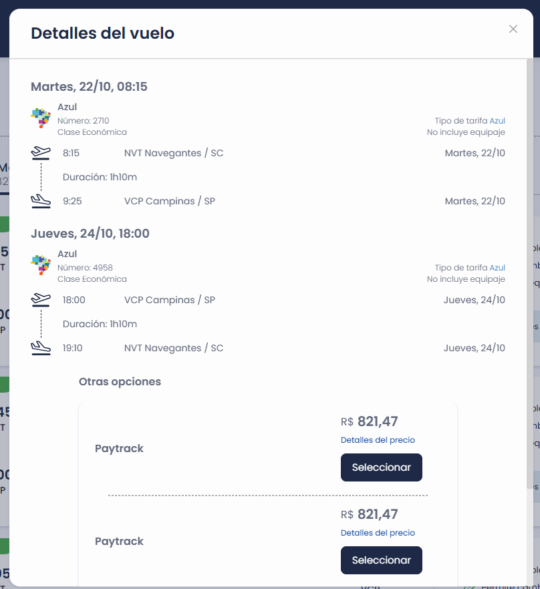Select the second Paytrack fare option
The width and height of the screenshot is (540, 589).
pos(382,560)
